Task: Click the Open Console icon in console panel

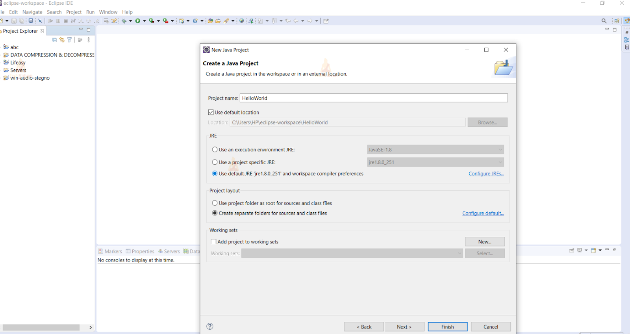Action: 593,250
